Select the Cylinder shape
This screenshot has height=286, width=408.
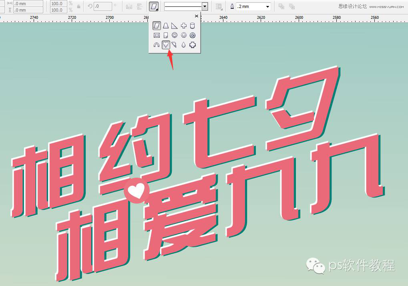[193, 25]
